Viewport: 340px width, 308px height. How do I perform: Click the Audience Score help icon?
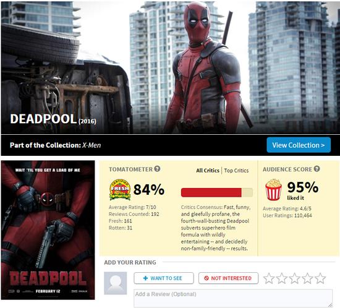[317, 169]
